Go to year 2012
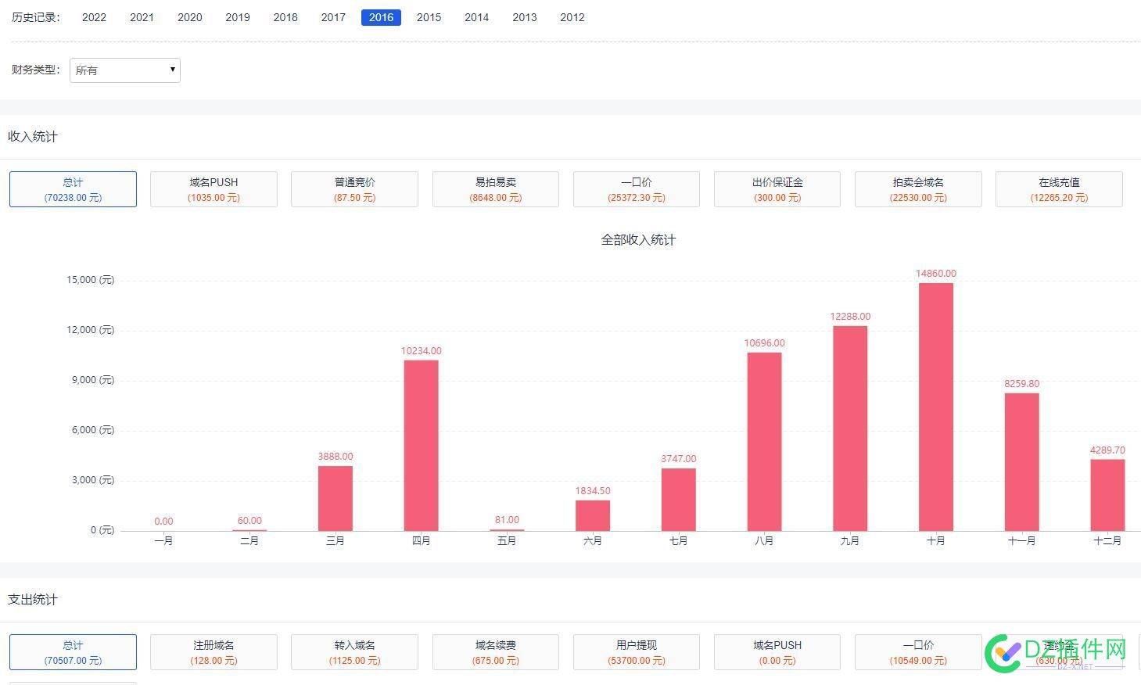The height and width of the screenshot is (685, 1141). coord(572,17)
